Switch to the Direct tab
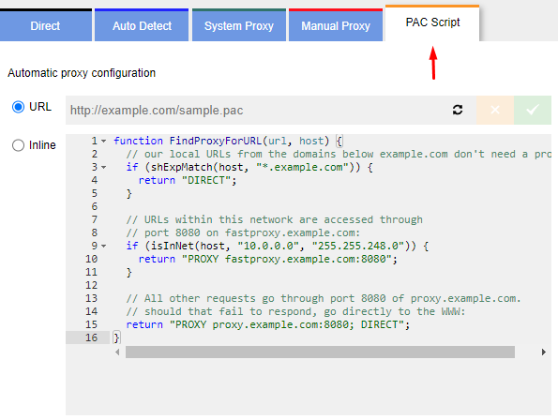Screen dimensions: 558x420 point(46,25)
